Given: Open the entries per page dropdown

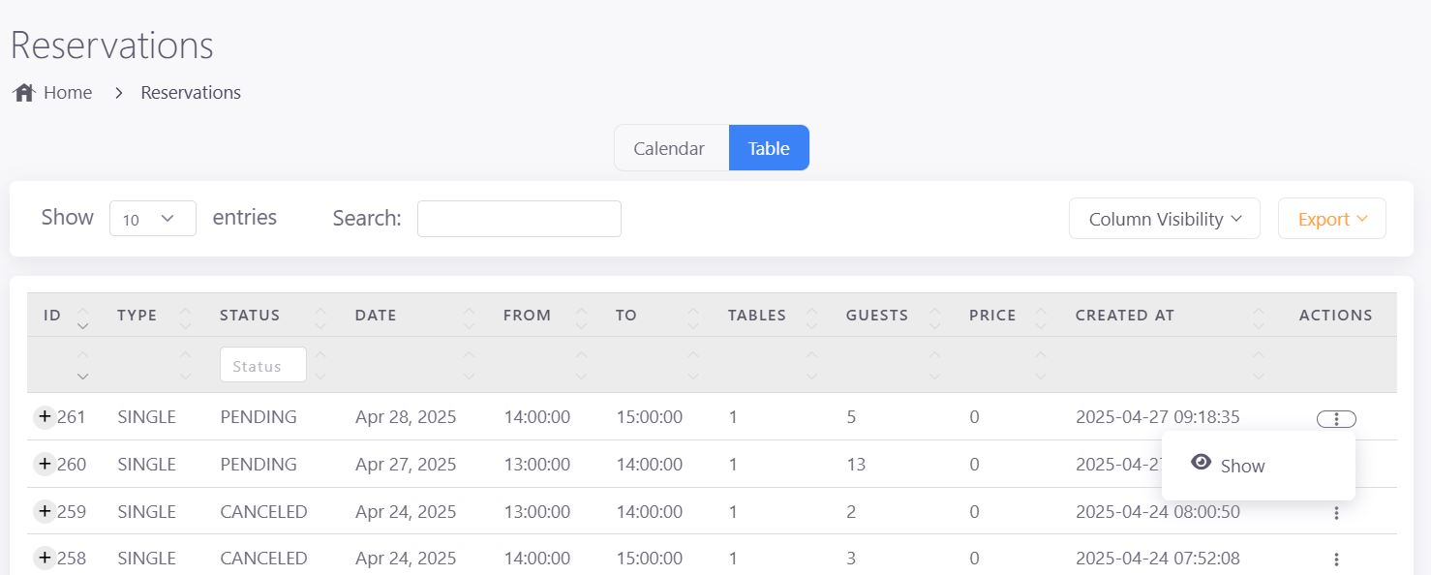Looking at the screenshot, I should [153, 220].
